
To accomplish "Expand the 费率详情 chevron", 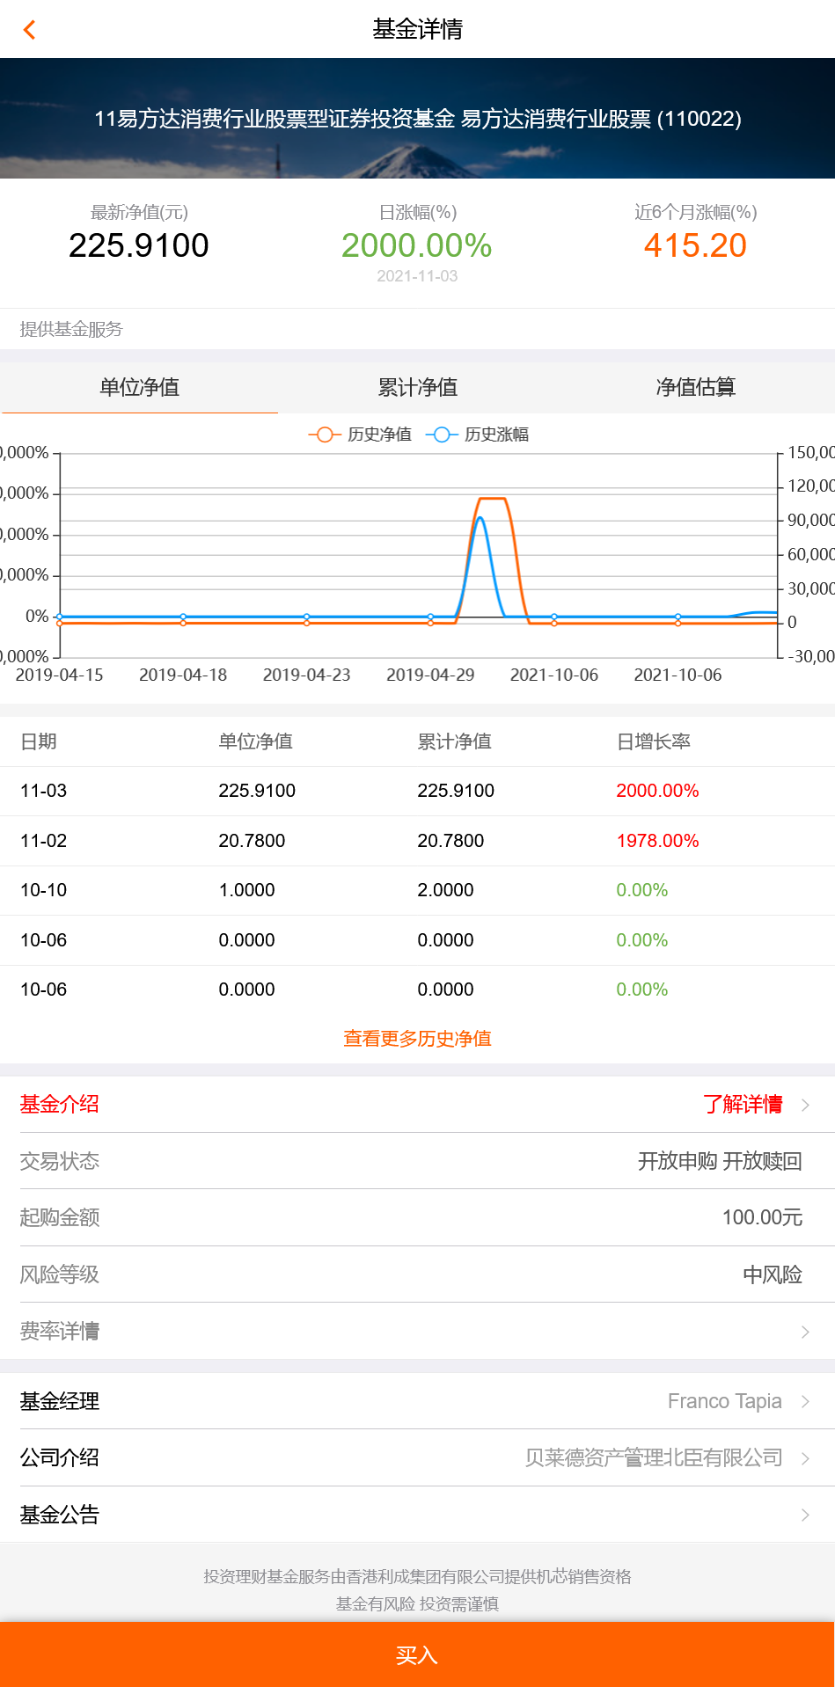I will tap(805, 1332).
